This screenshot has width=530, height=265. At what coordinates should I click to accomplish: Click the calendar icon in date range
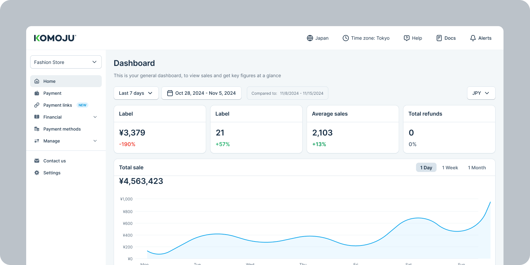coord(170,93)
